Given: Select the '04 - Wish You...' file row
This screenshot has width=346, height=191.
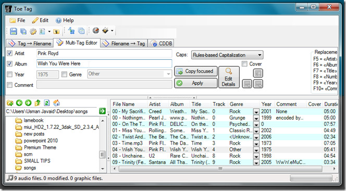Looking at the screenshot, I should click(x=224, y=149).
